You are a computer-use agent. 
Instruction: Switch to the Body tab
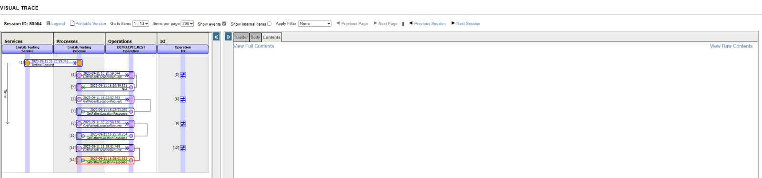[255, 37]
